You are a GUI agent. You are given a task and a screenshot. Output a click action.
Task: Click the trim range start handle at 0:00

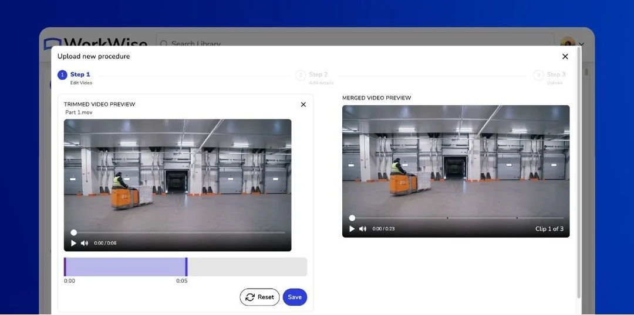tap(65, 267)
